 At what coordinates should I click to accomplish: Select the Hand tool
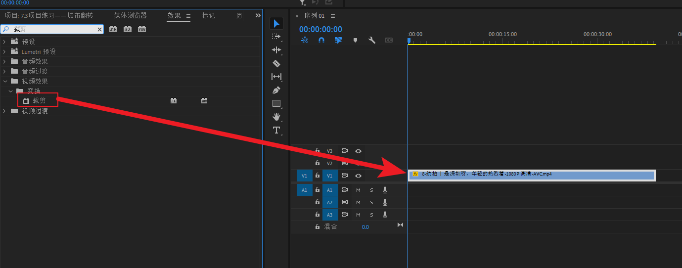pyautogui.click(x=276, y=117)
